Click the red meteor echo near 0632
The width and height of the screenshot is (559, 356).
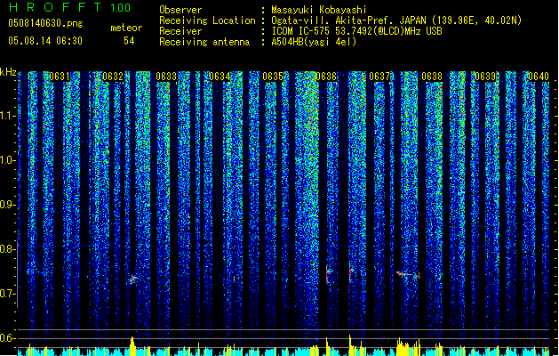(x=132, y=279)
